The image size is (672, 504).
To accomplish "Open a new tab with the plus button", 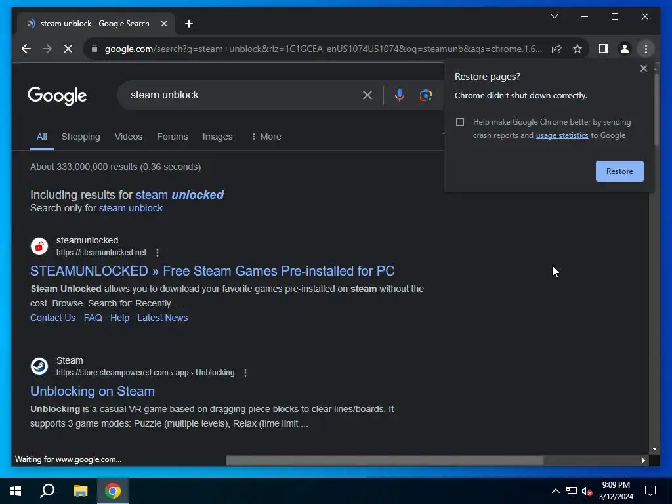I will (189, 24).
